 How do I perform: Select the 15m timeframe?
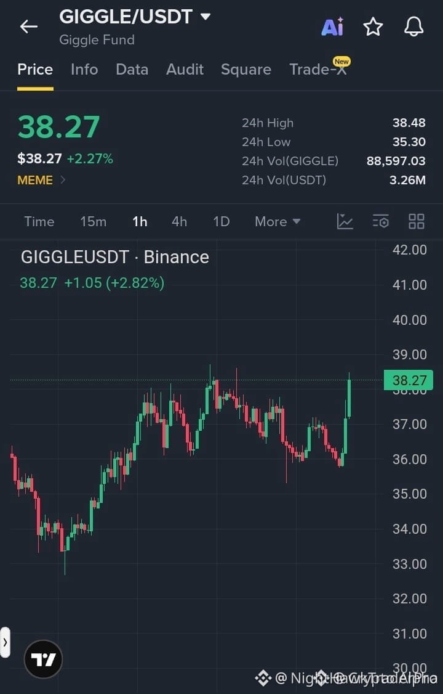coord(93,221)
